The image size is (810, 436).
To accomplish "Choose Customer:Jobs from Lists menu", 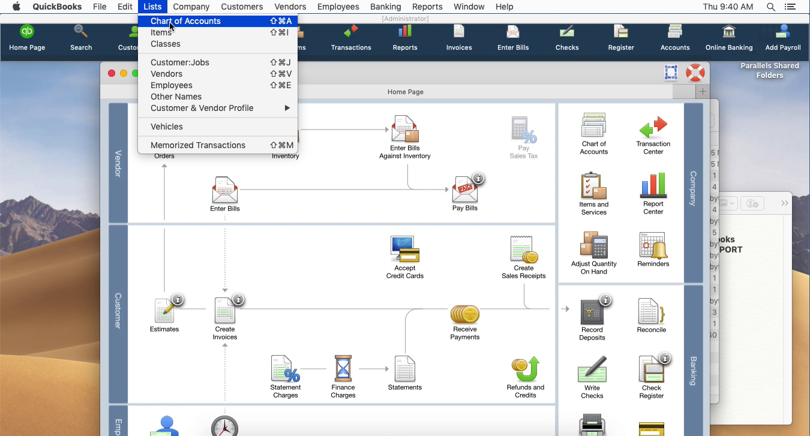I will tap(218, 62).
